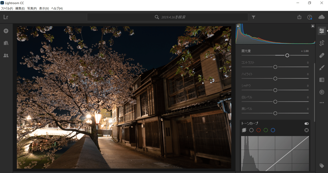Select the Crop and Rotate tool
This screenshot has width=328, height=173.
(322, 43)
